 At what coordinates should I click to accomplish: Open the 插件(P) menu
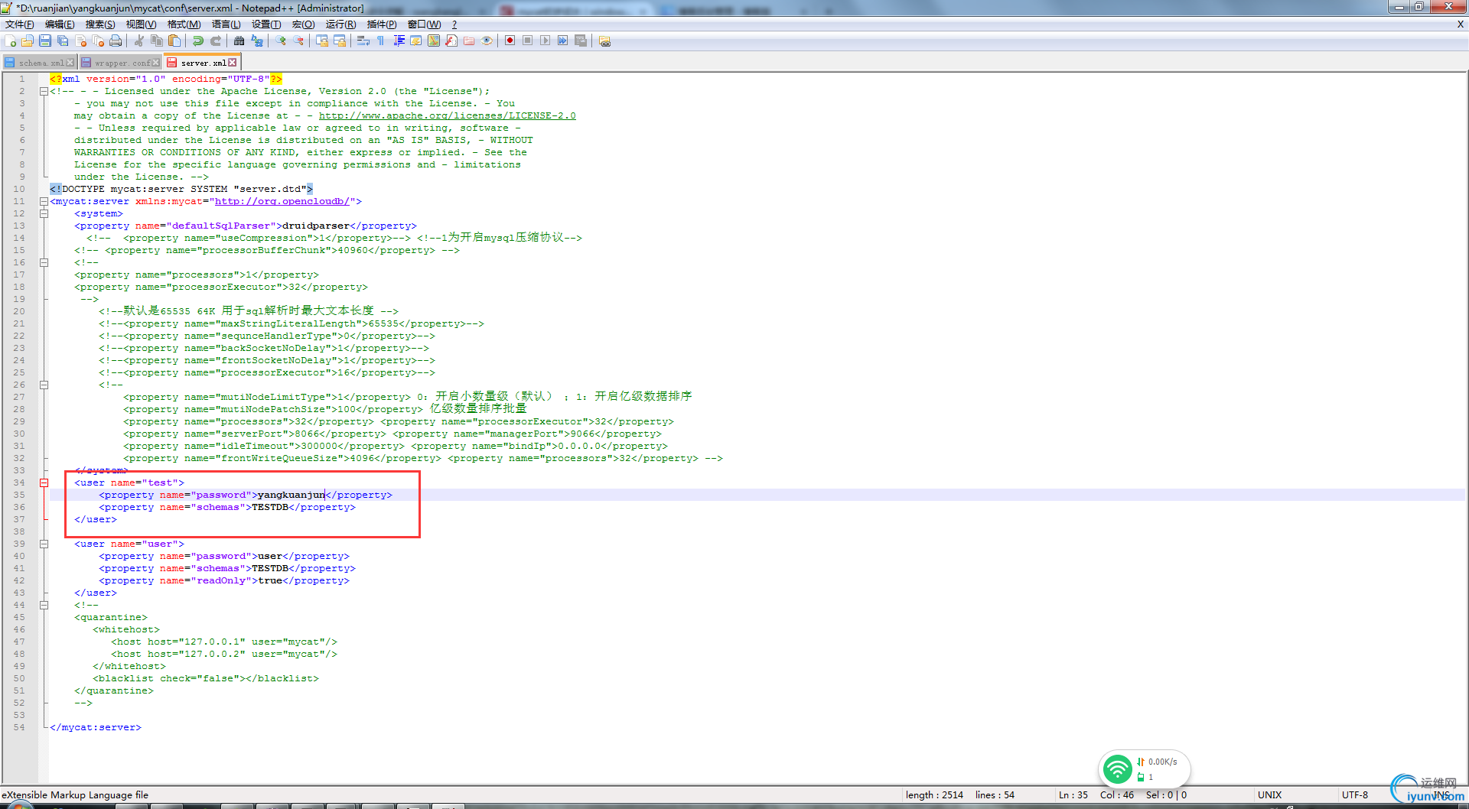(382, 24)
